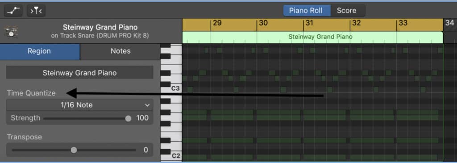This screenshot has width=457, height=163.
Task: Select the green Steinway Grand Piano region header
Action: click(x=312, y=37)
